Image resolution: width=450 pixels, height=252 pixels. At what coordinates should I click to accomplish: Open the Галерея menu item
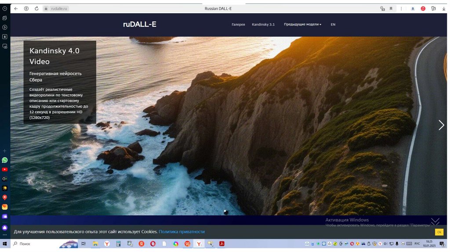tap(238, 25)
